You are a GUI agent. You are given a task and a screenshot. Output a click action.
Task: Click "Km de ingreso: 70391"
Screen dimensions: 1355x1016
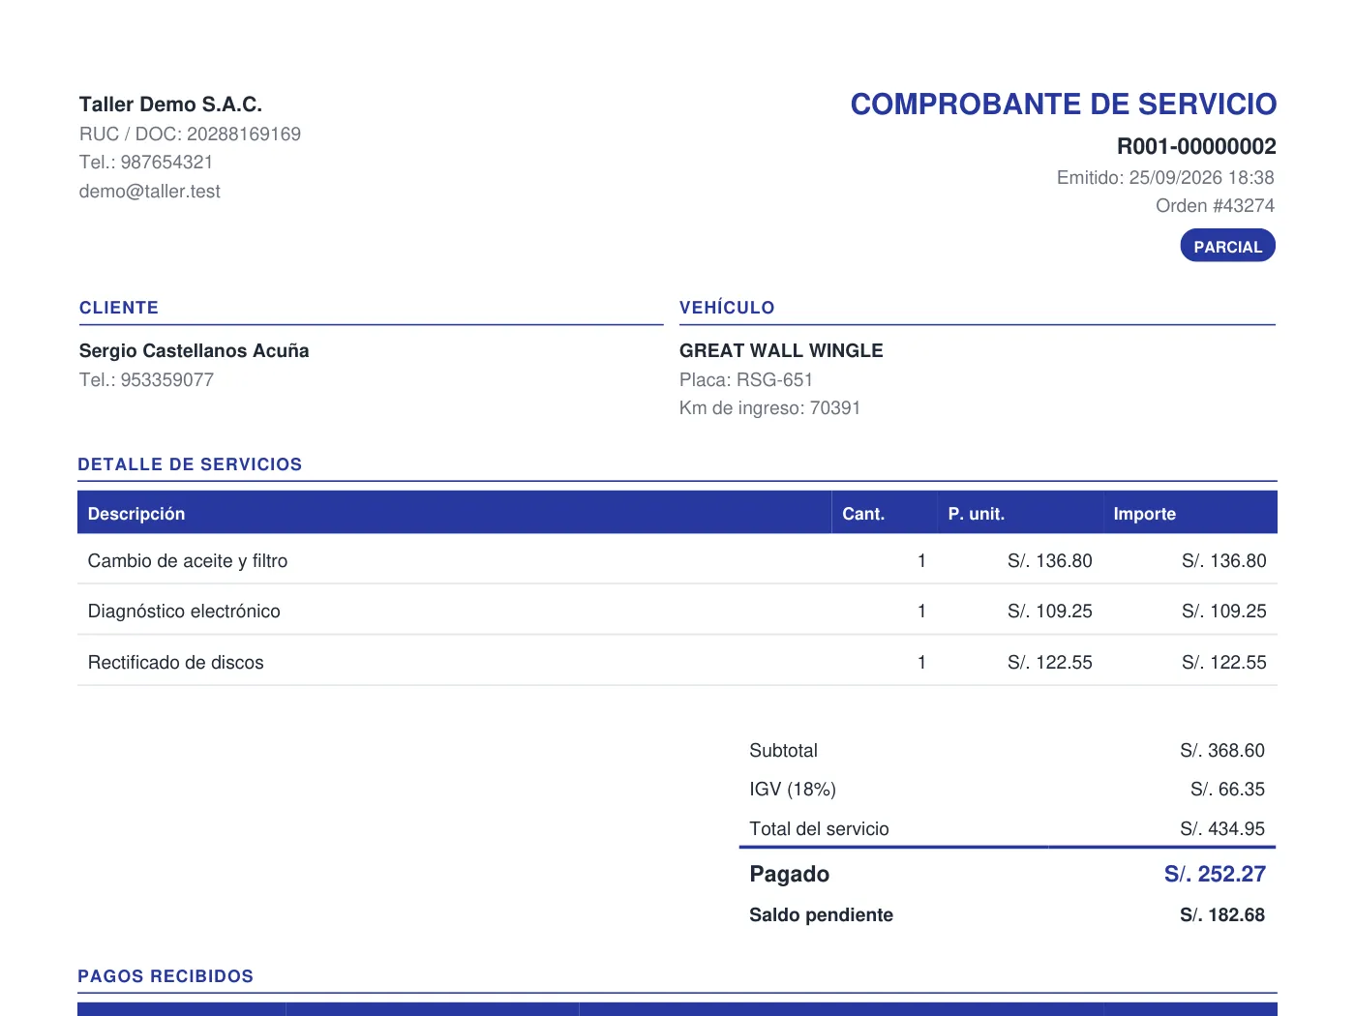point(769,407)
